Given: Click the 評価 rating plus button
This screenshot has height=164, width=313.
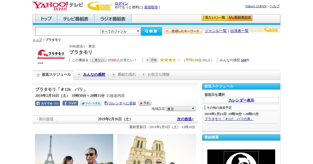Looking at the screenshot, I should [x=152, y=60].
